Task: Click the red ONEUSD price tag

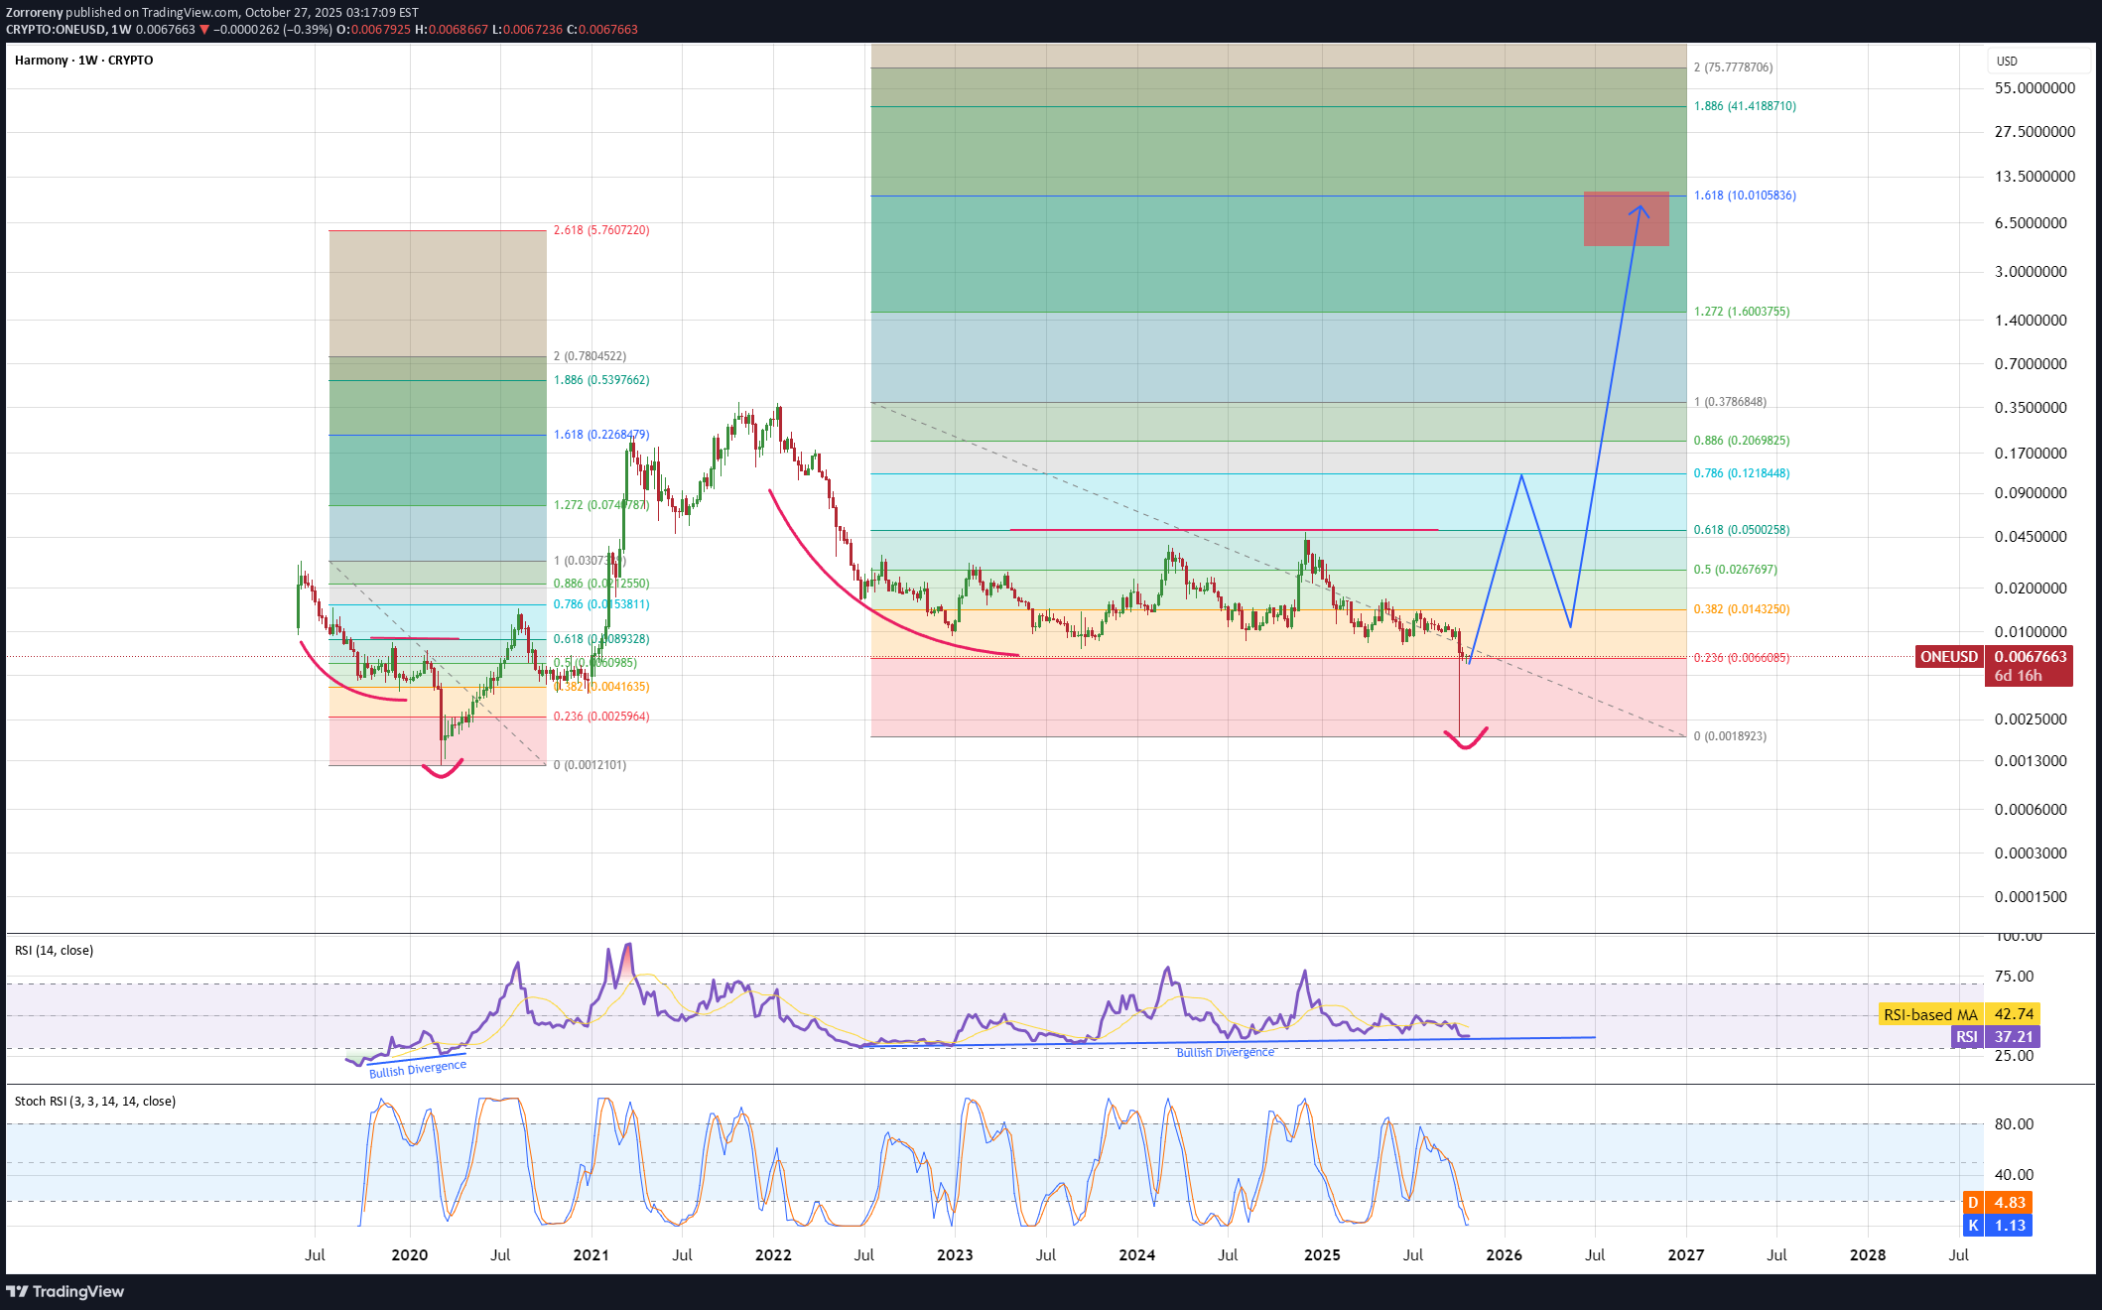Action: (1948, 657)
